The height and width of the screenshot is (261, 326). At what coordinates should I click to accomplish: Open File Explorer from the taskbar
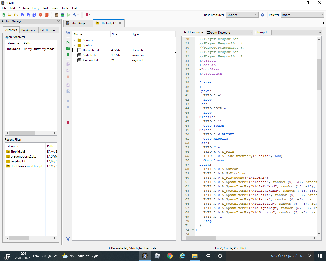(195, 256)
